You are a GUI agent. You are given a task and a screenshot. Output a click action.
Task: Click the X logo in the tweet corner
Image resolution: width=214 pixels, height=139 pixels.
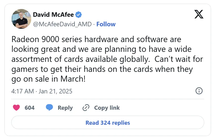199,14
